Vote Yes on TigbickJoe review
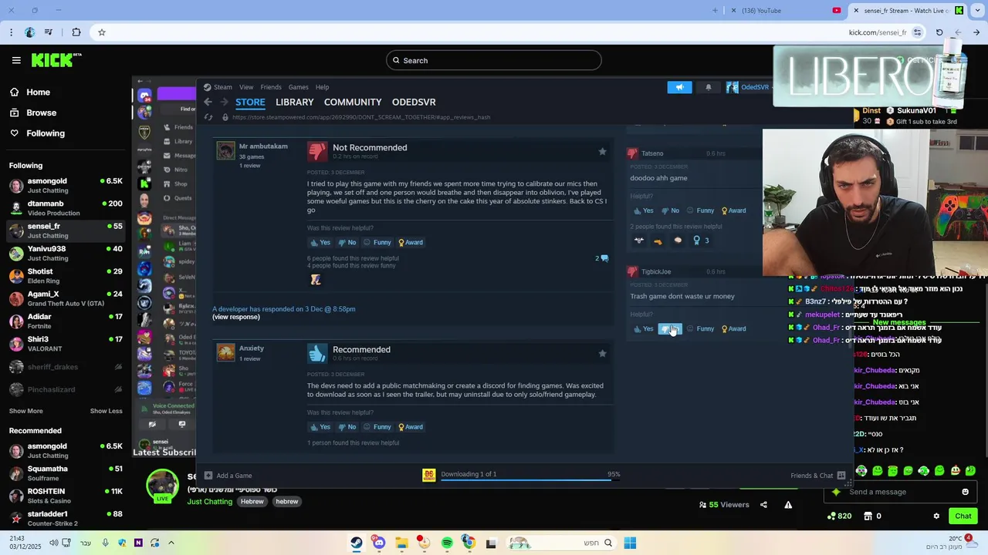 click(x=643, y=329)
